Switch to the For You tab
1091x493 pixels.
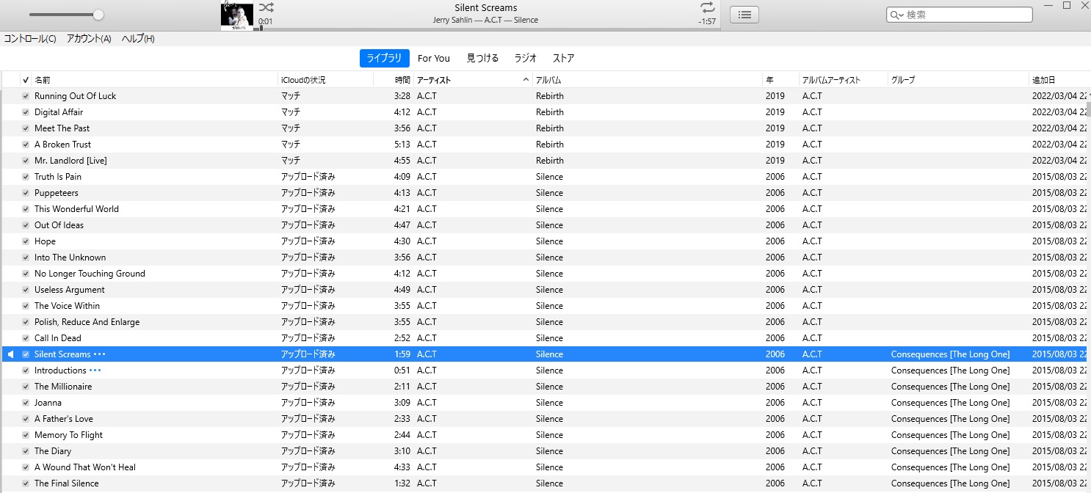click(433, 59)
